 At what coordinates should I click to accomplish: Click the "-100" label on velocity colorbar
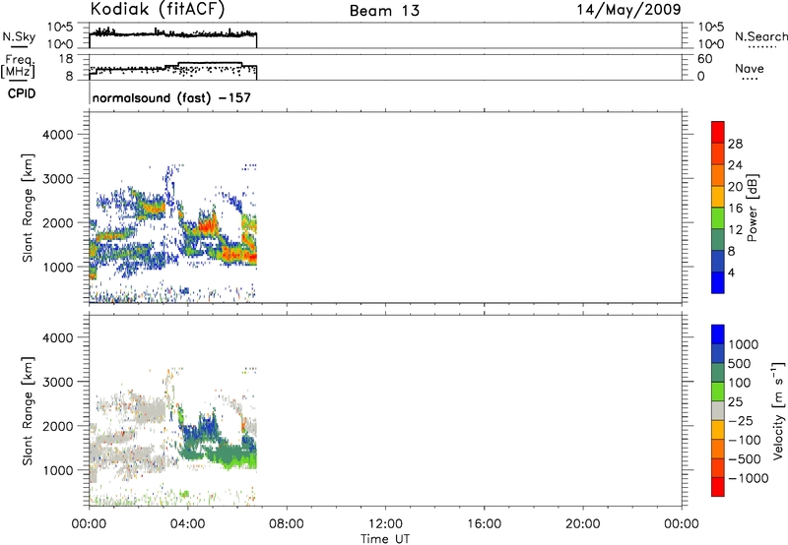pyautogui.click(x=744, y=440)
